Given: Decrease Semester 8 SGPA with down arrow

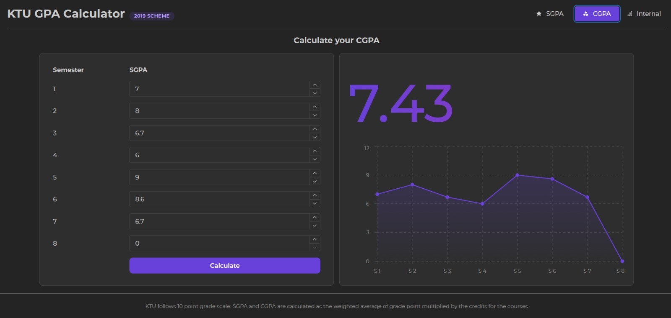Looking at the screenshot, I should (x=315, y=247).
